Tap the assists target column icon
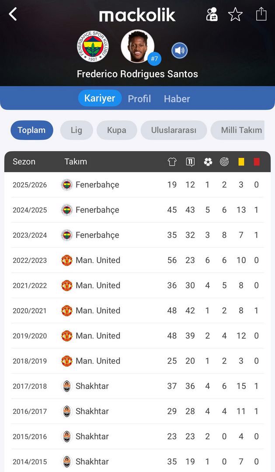Viewport: 275px width, 472px height. pyautogui.click(x=224, y=162)
